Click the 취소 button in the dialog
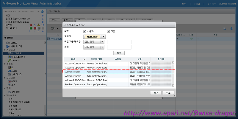The image size is (238, 119). [x=168, y=93]
